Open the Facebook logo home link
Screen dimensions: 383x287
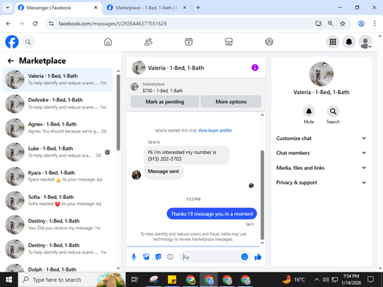[11, 42]
